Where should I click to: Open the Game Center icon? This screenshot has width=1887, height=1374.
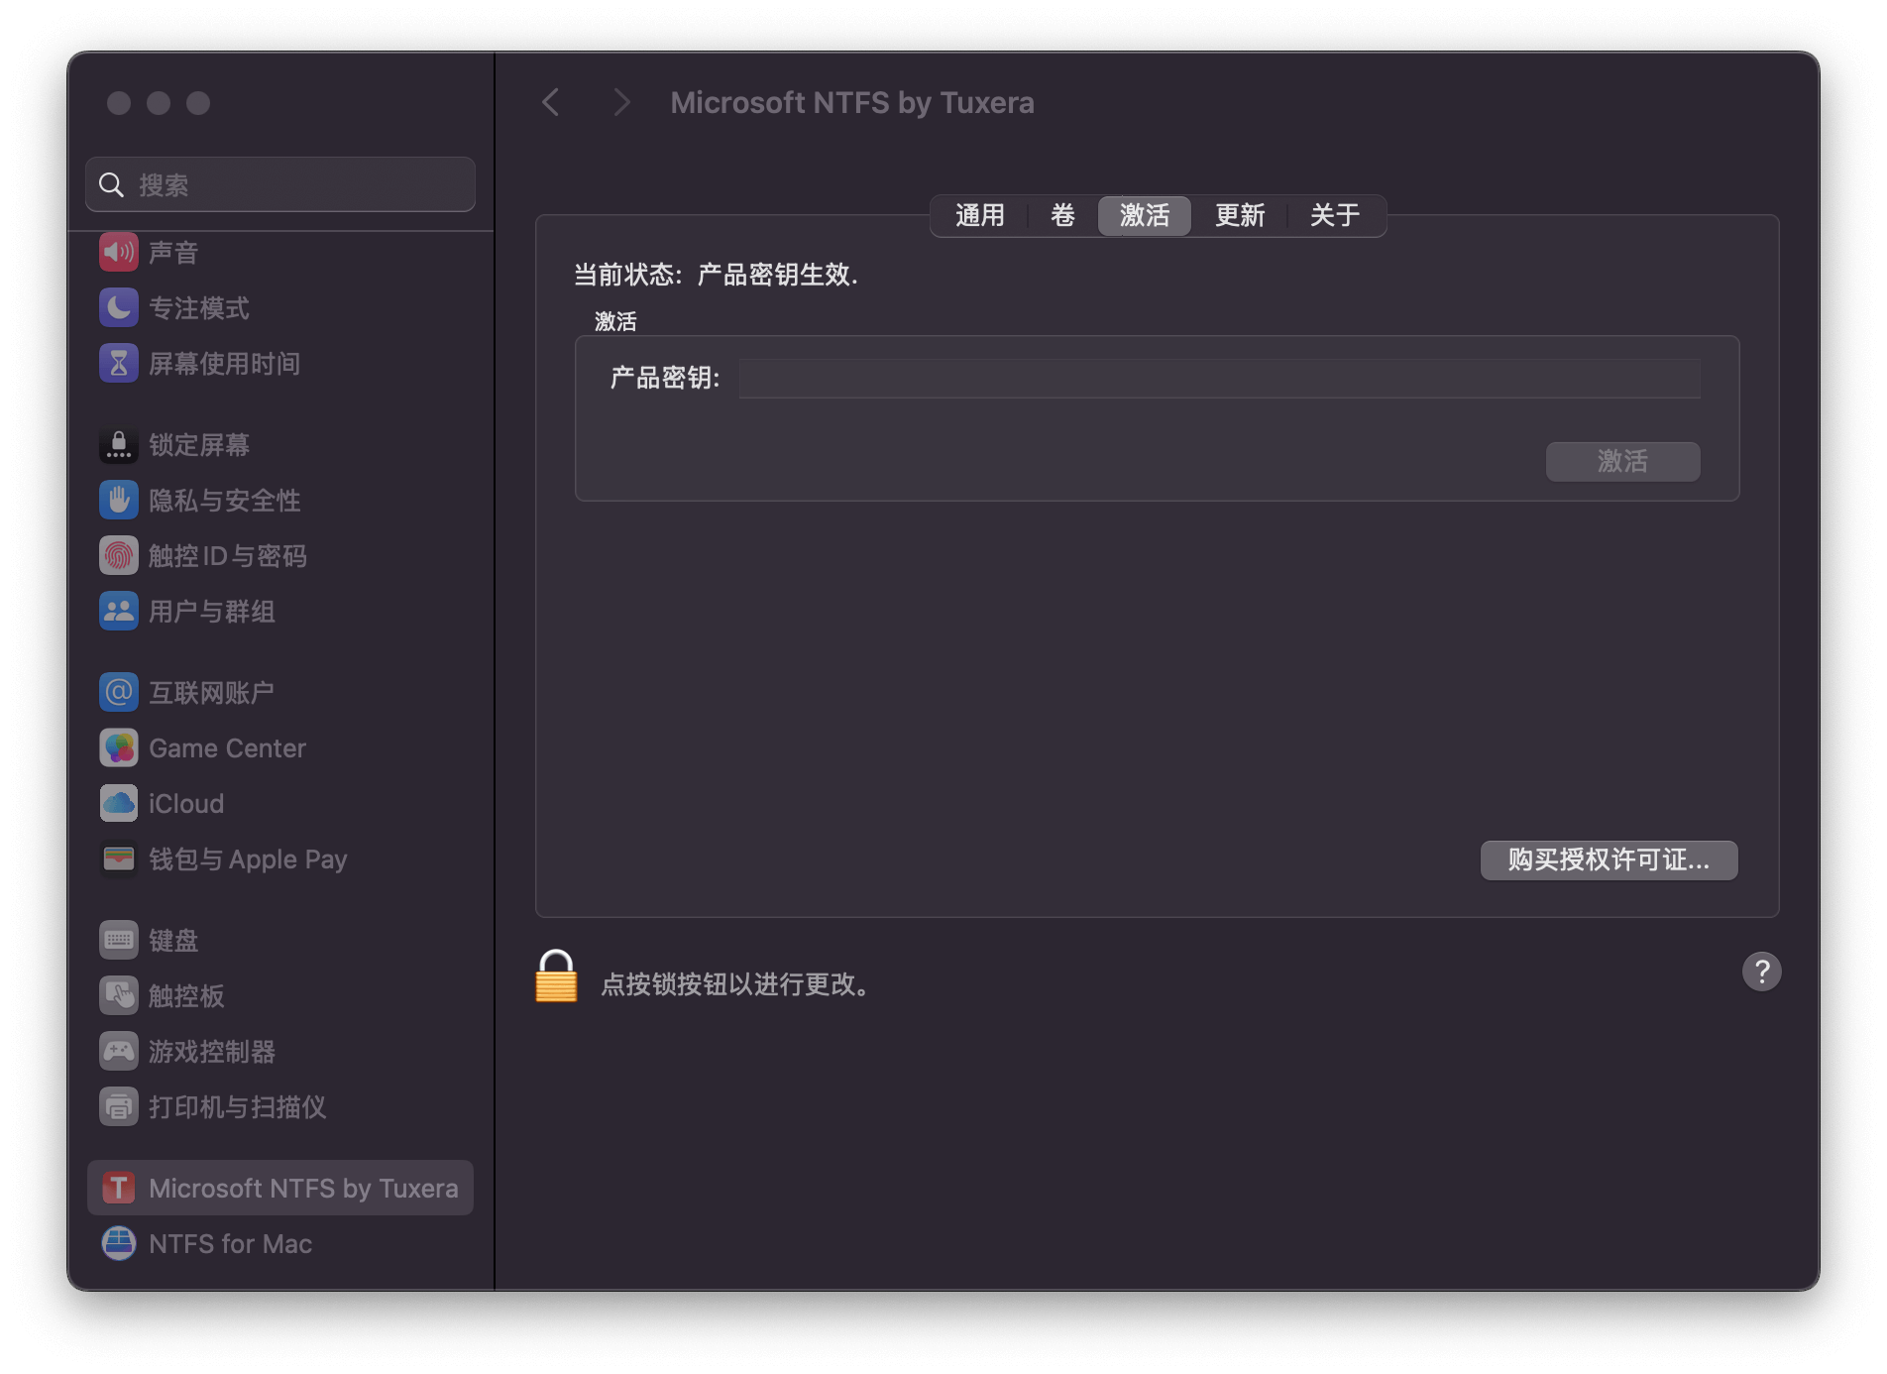tap(119, 747)
